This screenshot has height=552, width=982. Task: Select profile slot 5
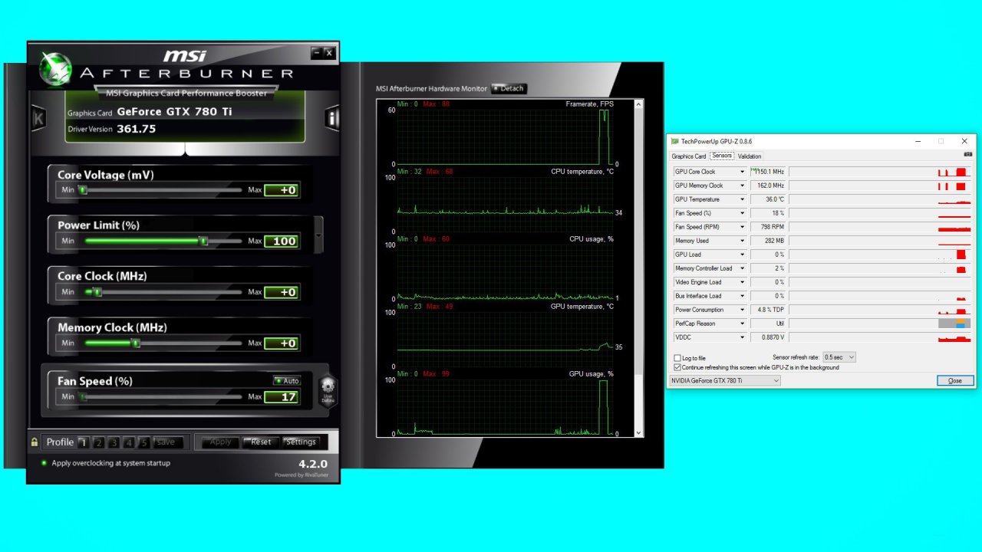coord(144,442)
